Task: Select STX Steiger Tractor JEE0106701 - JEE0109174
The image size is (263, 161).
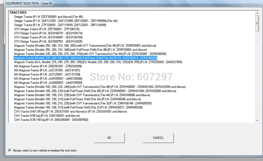Action: (48, 33)
